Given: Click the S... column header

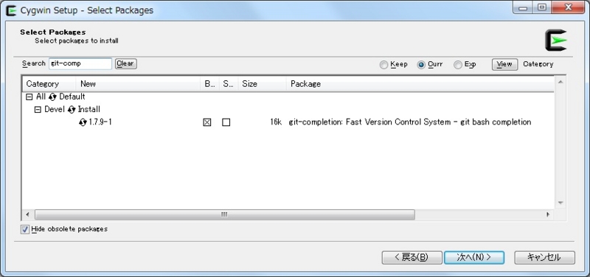Looking at the screenshot, I should 229,84.
